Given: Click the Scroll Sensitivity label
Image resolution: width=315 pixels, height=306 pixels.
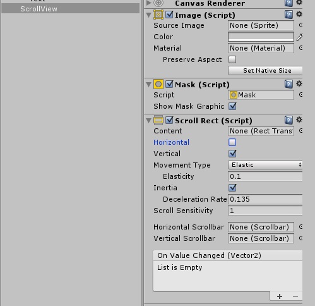Looking at the screenshot, I should coord(183,211).
